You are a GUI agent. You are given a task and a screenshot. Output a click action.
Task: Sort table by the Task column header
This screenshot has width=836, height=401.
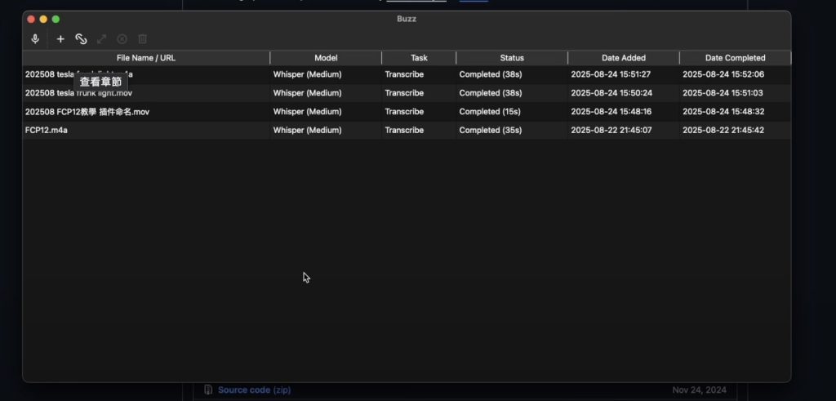pos(419,58)
